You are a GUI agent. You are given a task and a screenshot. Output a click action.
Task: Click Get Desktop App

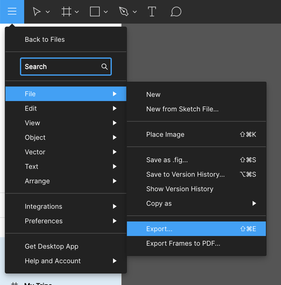52,246
